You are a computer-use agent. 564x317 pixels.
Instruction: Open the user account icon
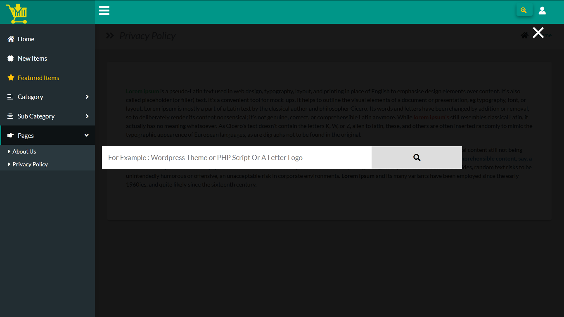(x=542, y=11)
